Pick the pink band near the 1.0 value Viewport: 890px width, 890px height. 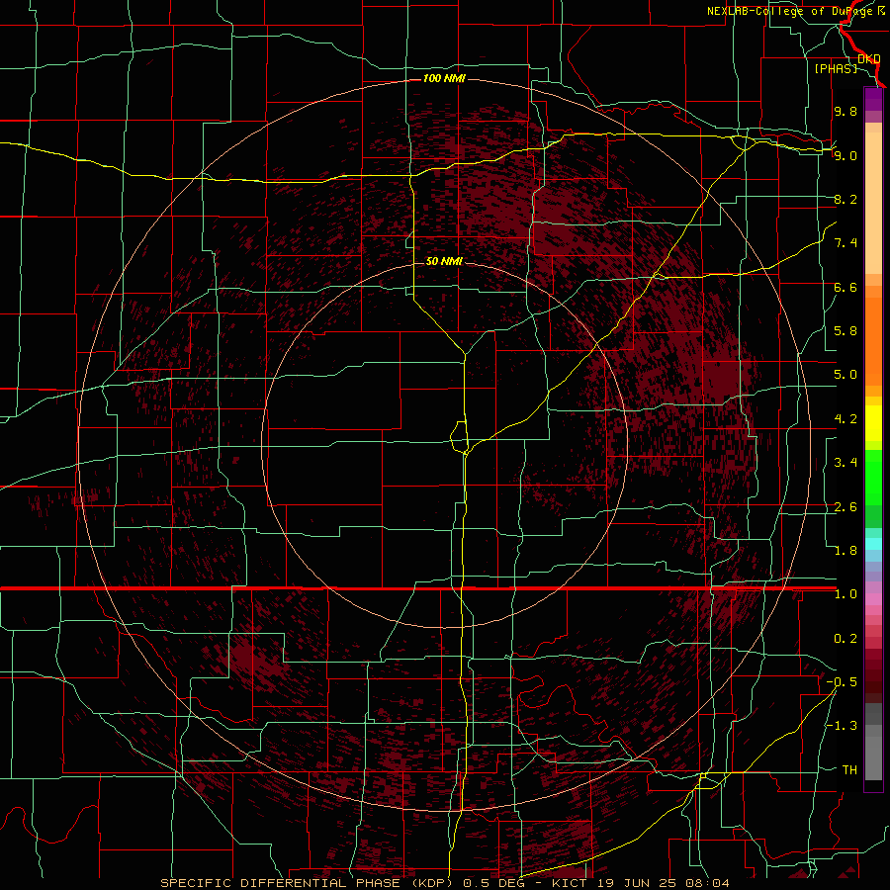pos(873,599)
